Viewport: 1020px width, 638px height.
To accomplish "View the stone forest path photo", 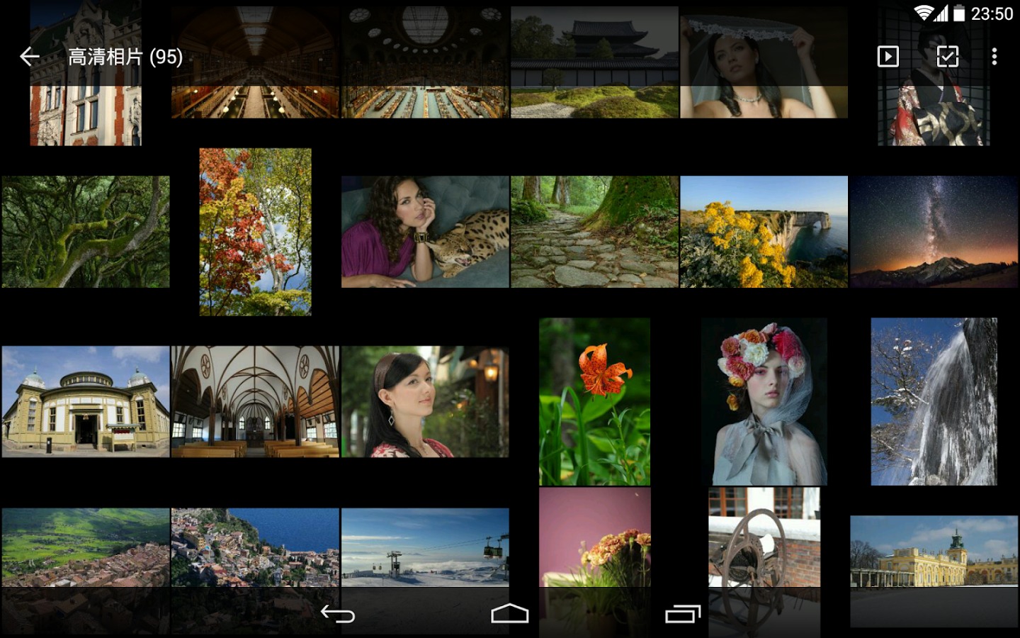I will tap(594, 232).
